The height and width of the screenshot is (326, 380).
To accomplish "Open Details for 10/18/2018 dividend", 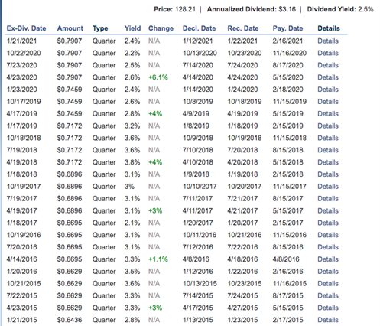I will click(x=328, y=138).
